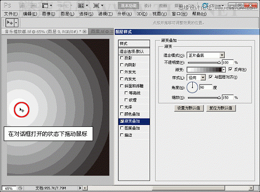Open the 选择(S) menu
Viewport: 260px width, 192px height.
pyautogui.click(x=86, y=14)
